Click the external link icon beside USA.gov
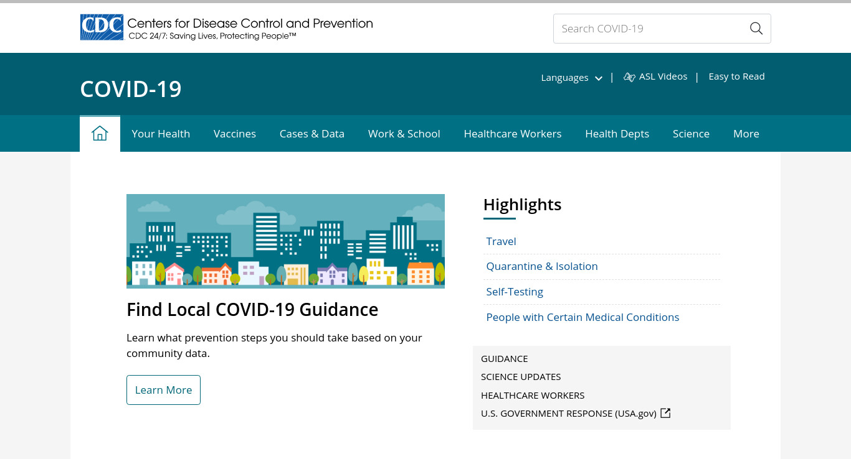The image size is (851, 459). (665, 413)
